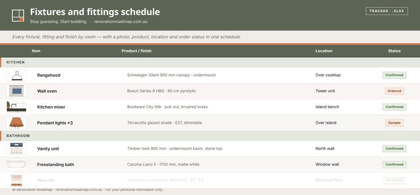Image resolution: width=420 pixels, height=195 pixels.
Task: Open the Vanity unit product thumbnail
Action: pyautogui.click(x=16, y=149)
